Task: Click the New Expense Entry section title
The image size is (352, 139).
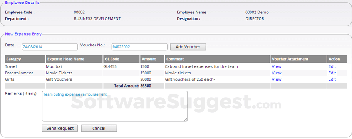Action: click(23, 34)
